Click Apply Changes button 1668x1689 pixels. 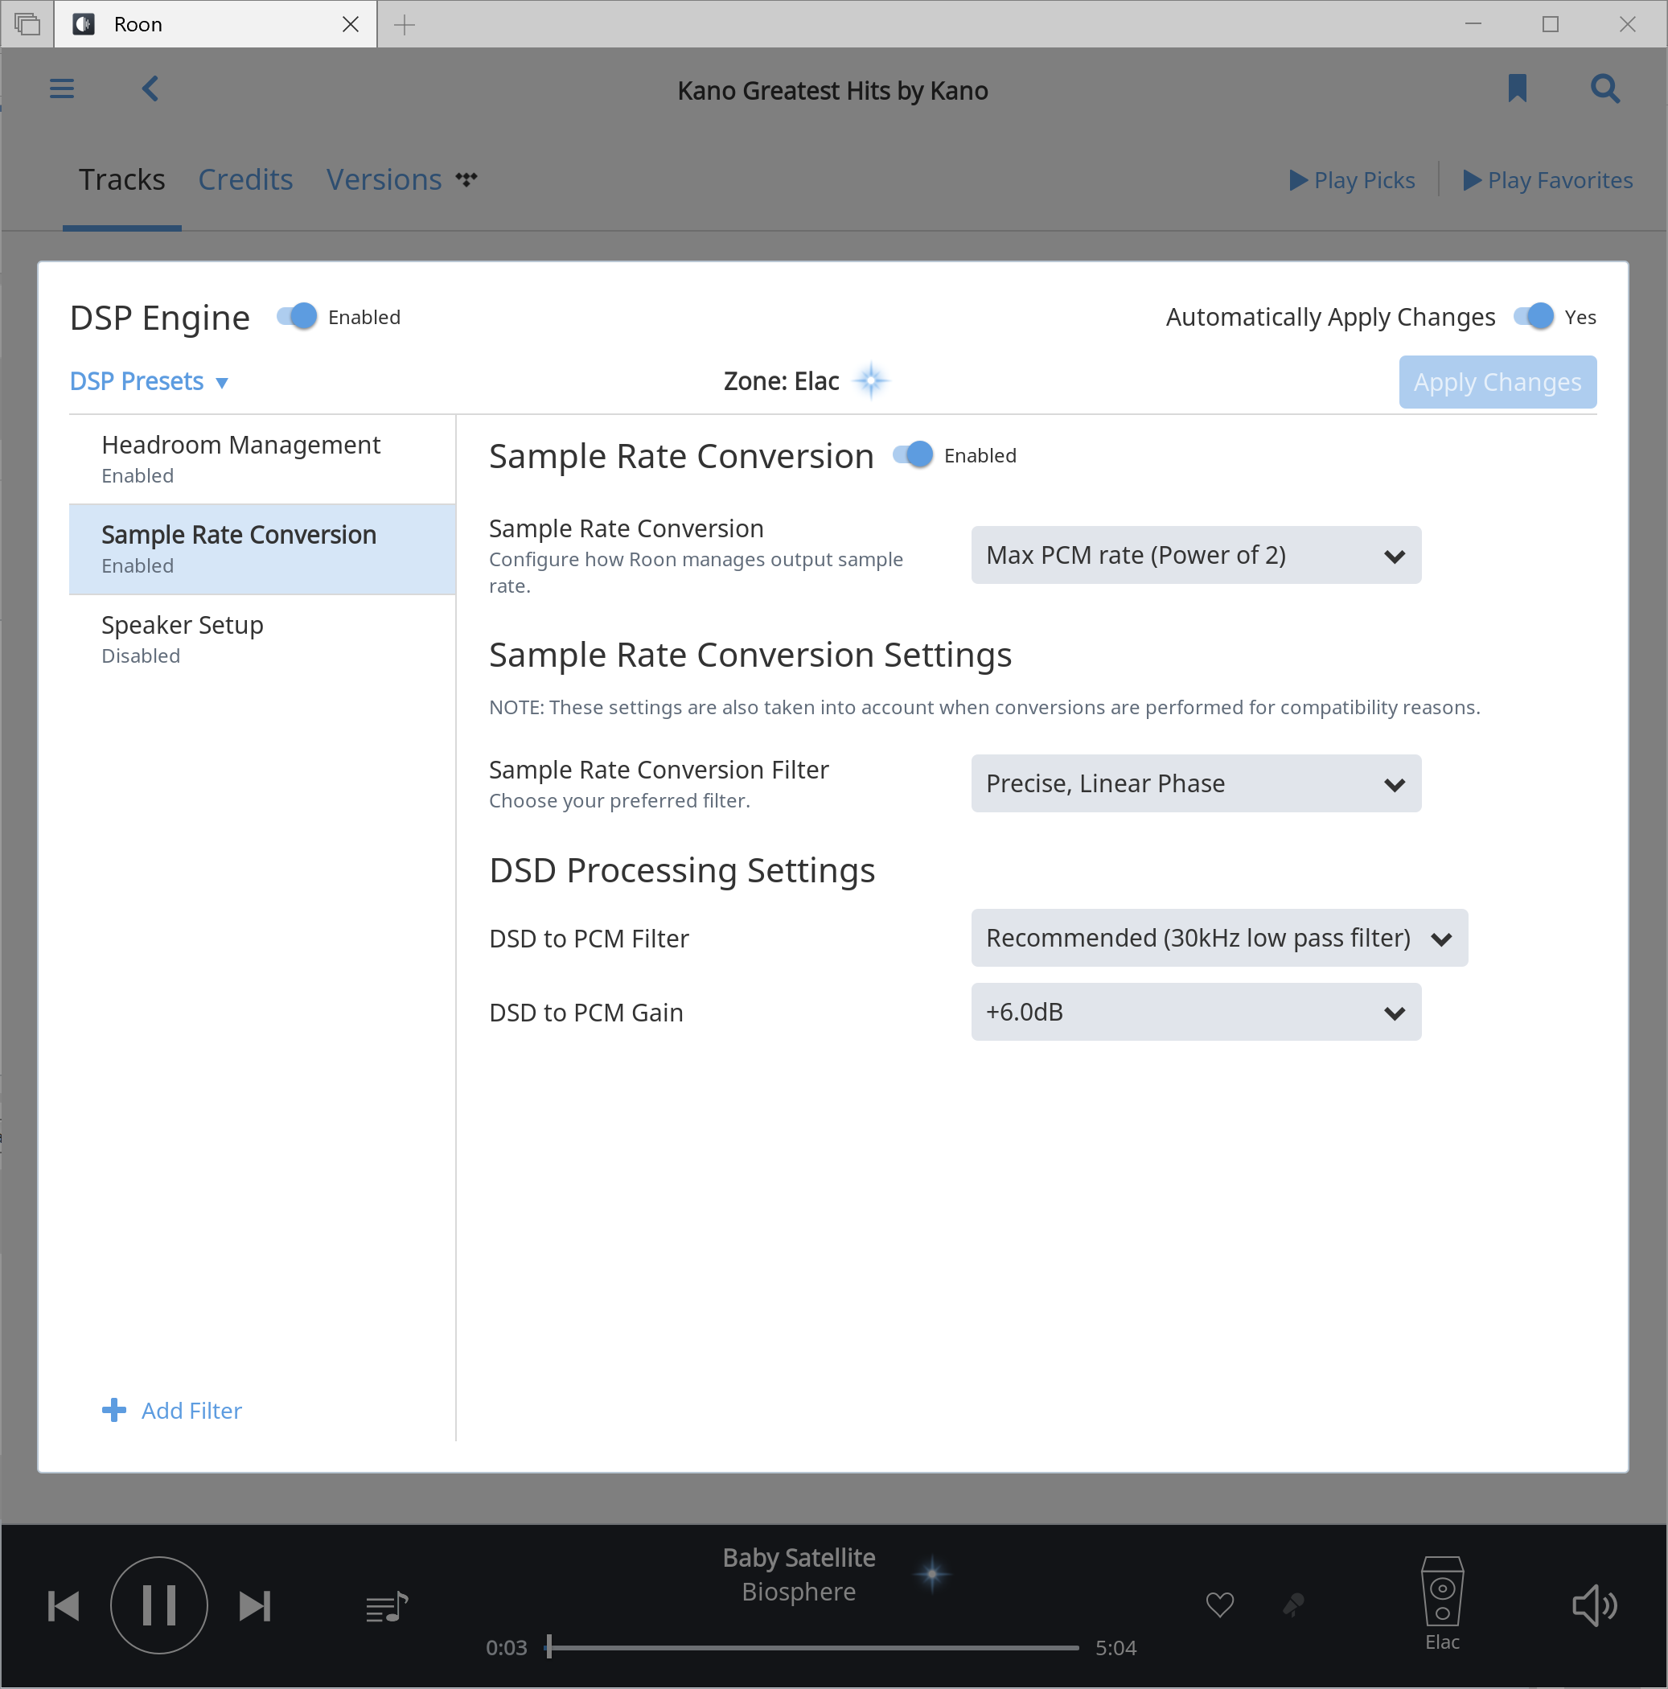[x=1498, y=382]
